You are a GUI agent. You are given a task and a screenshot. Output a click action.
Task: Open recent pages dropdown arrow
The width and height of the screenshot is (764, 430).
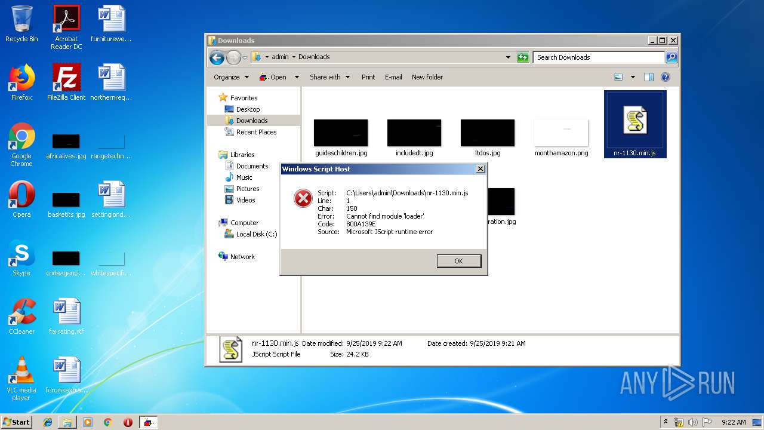point(245,58)
